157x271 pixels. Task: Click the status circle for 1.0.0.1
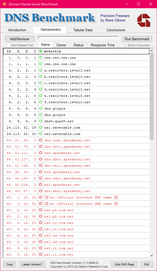click(x=41, y=57)
